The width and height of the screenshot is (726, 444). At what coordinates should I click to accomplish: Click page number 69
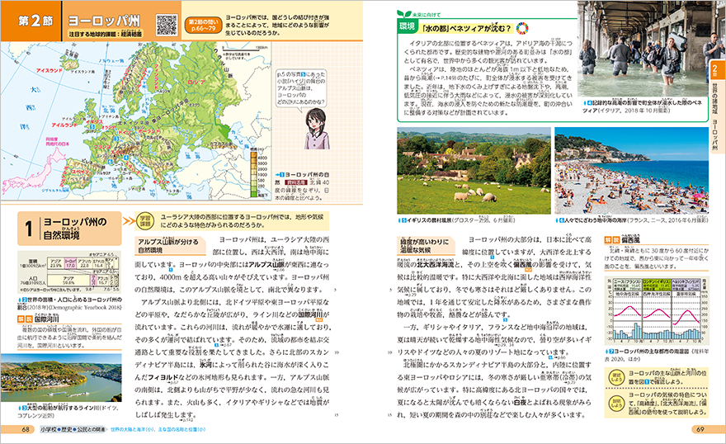coord(700,430)
